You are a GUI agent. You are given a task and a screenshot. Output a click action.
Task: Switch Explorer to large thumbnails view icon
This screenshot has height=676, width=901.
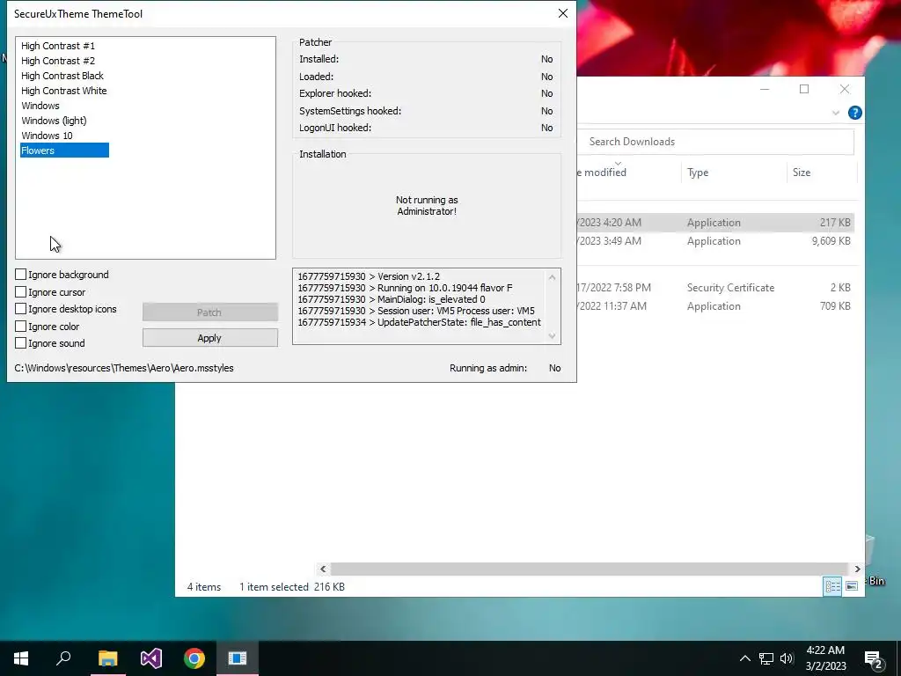click(x=852, y=585)
